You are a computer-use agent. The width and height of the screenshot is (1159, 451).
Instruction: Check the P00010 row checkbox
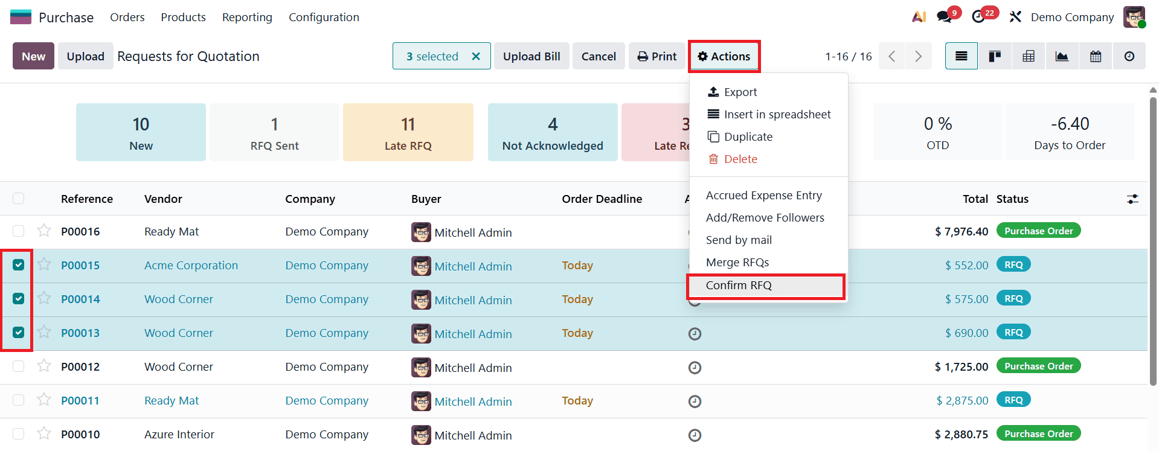(x=19, y=434)
